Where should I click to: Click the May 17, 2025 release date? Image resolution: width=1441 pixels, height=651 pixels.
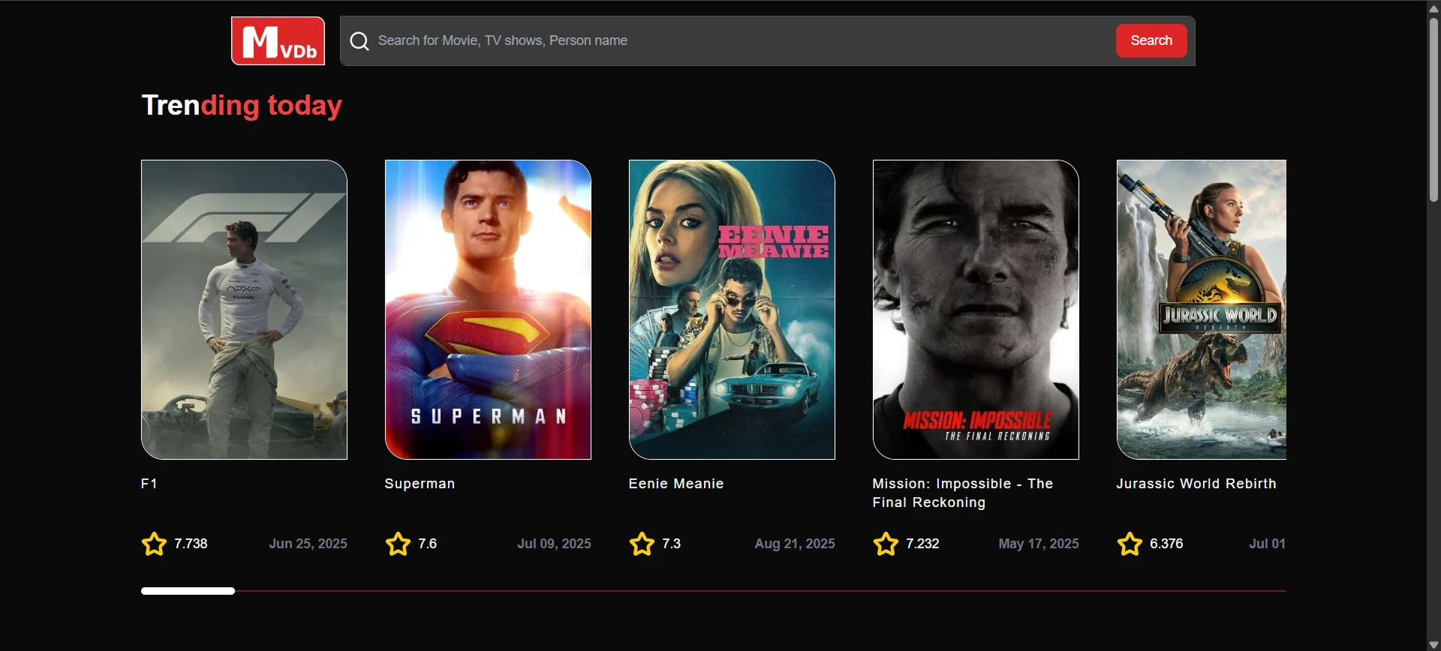pos(1039,544)
